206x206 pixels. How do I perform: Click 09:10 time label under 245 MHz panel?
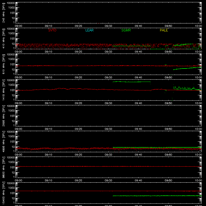[48, 26]
